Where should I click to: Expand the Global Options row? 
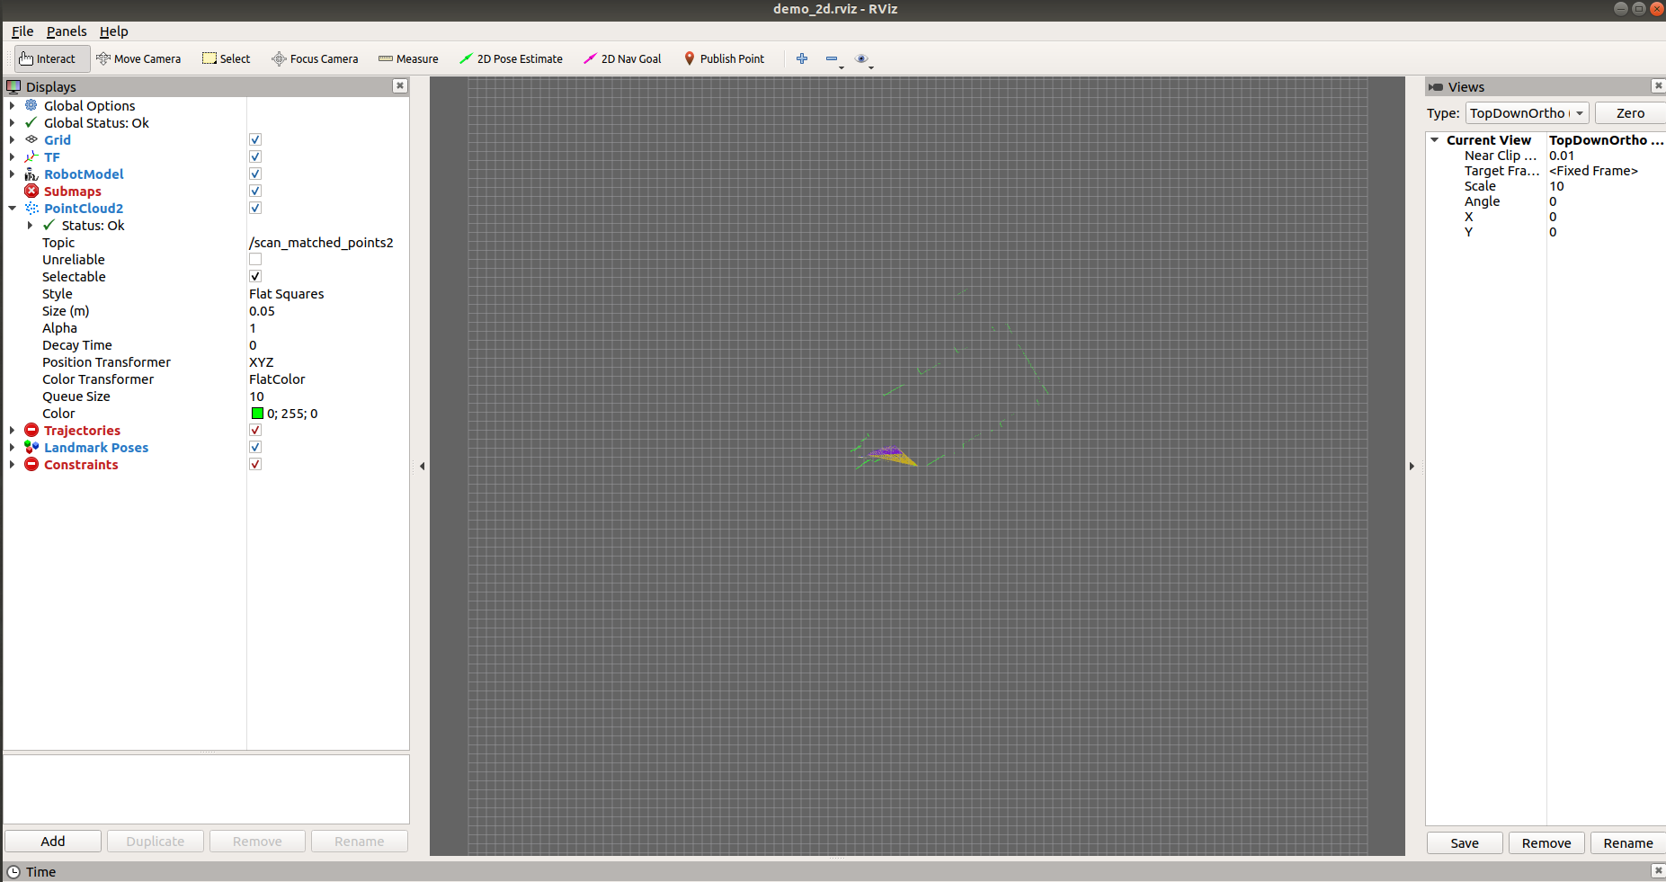tap(13, 105)
